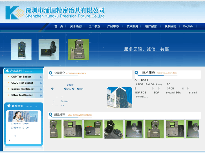Open fifth new product thumbnail, black plate
The height and width of the screenshot is (153, 205).
tap(134, 129)
